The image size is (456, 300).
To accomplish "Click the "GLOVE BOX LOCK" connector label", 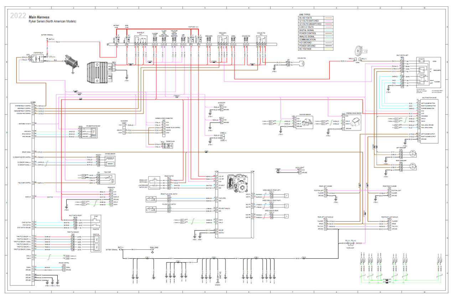I will pyautogui.click(x=124, y=122).
